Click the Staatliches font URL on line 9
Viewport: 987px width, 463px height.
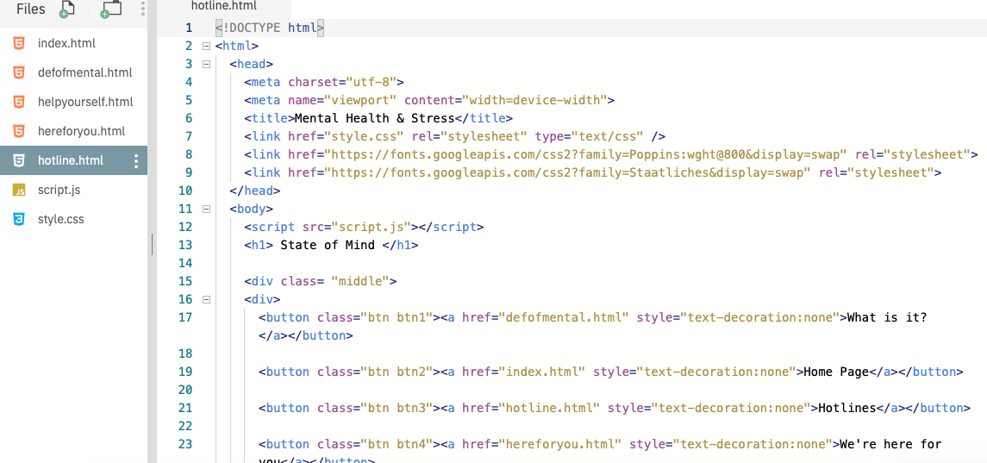click(567, 172)
